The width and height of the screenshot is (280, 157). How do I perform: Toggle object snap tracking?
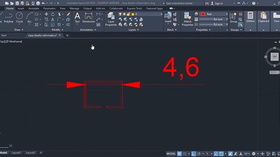pos(216,154)
